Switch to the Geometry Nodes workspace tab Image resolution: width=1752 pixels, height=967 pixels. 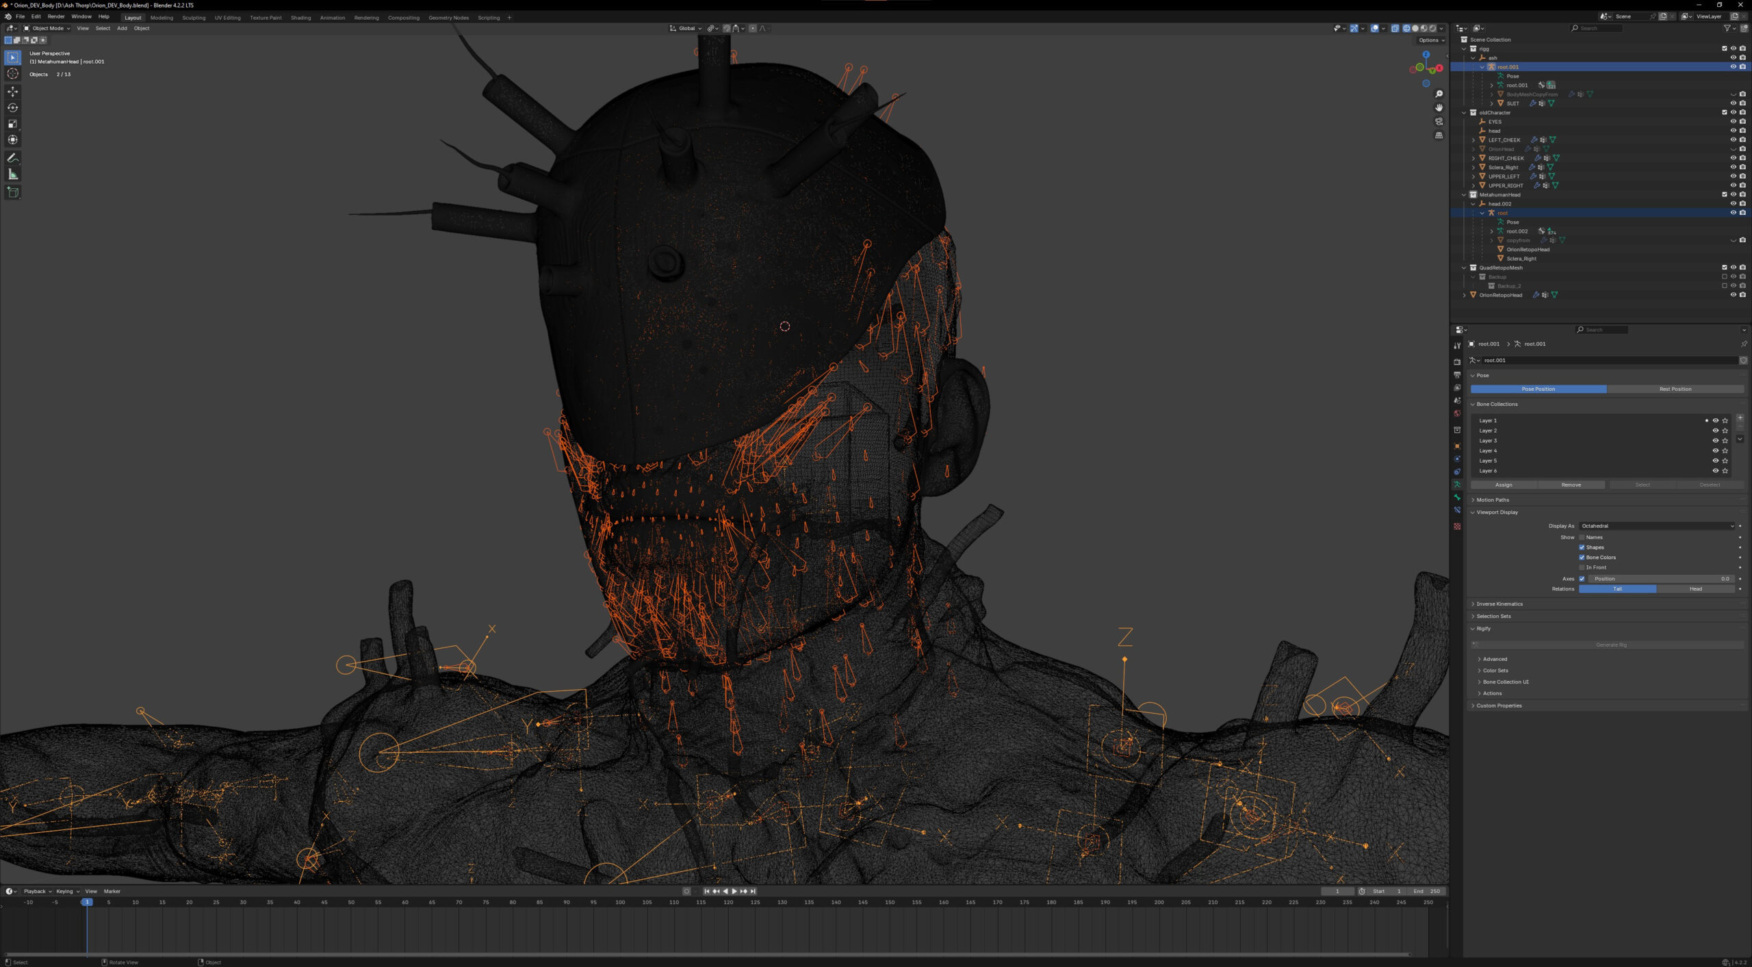[448, 18]
